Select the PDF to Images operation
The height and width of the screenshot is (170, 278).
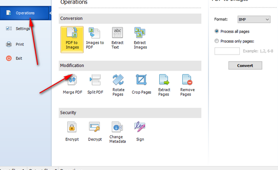pyautogui.click(x=72, y=39)
